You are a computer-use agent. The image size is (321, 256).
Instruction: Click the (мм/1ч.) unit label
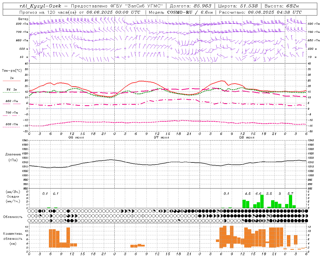click(x=13, y=201)
